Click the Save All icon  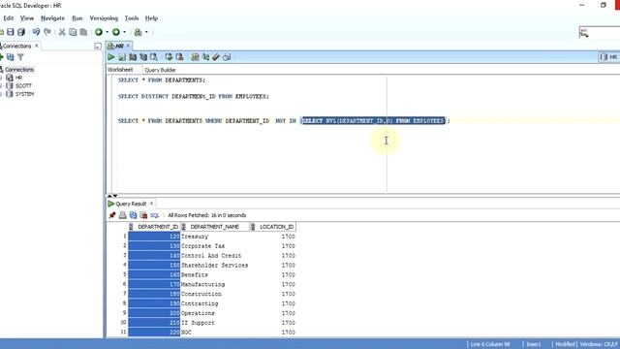[21, 32]
